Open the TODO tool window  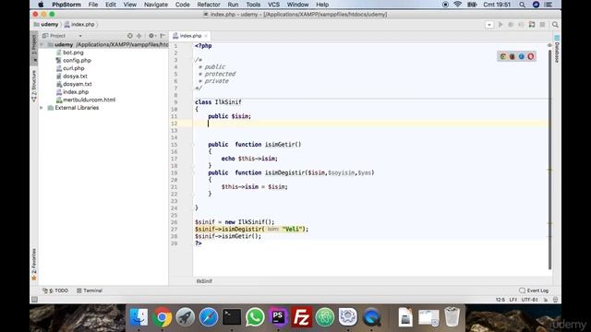pyautogui.click(x=55, y=290)
